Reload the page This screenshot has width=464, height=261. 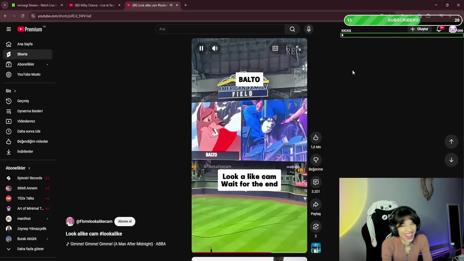pyautogui.click(x=23, y=16)
